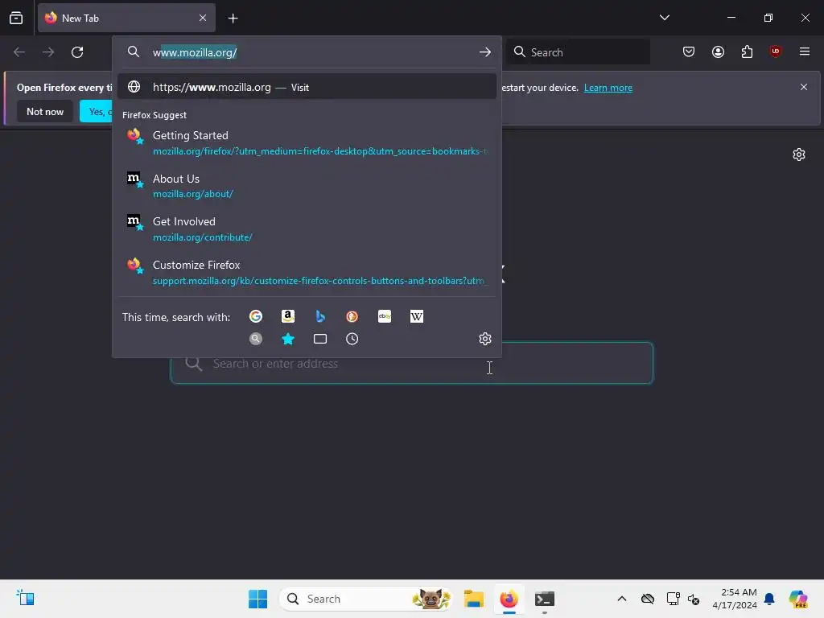Open the Firefox account icon

point(718,51)
